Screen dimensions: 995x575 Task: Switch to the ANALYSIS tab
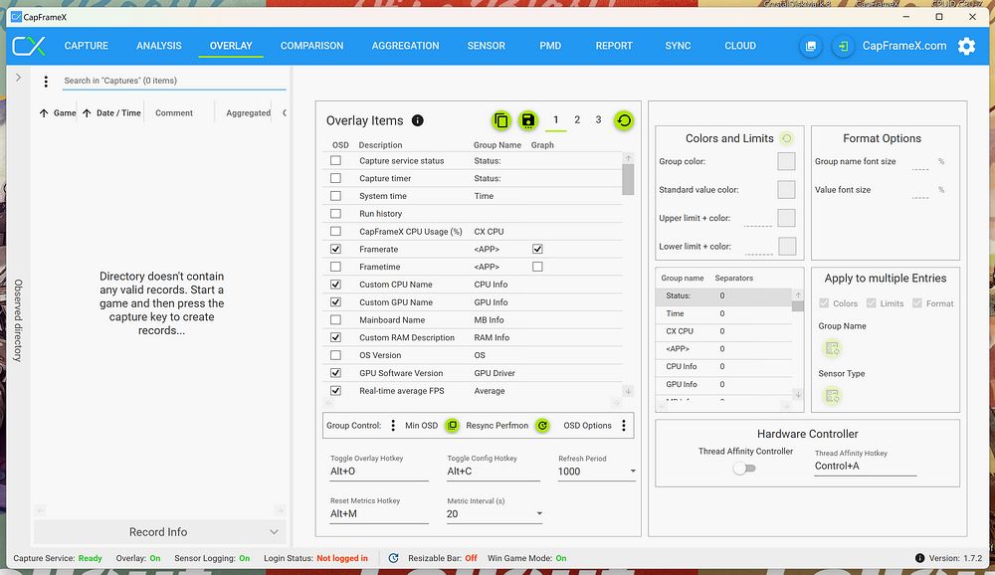(x=158, y=46)
